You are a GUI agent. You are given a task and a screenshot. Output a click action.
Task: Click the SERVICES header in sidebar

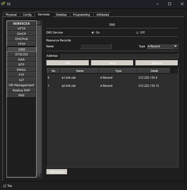[x=21, y=24]
